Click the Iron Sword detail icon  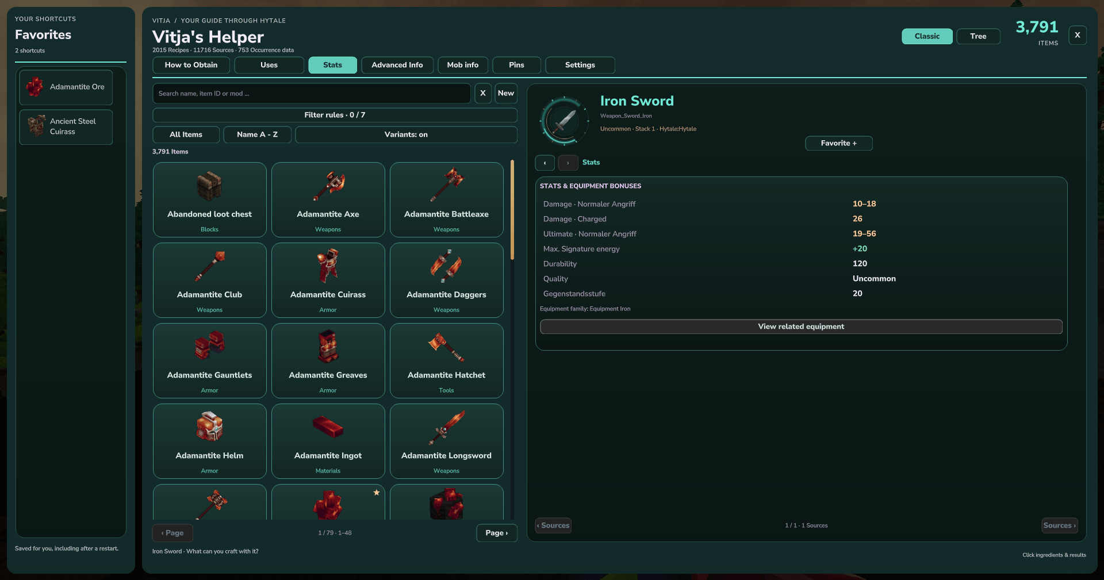(x=565, y=121)
